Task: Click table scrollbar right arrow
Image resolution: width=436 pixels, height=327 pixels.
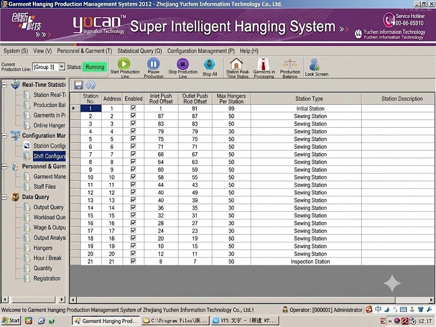Action: coord(431,300)
